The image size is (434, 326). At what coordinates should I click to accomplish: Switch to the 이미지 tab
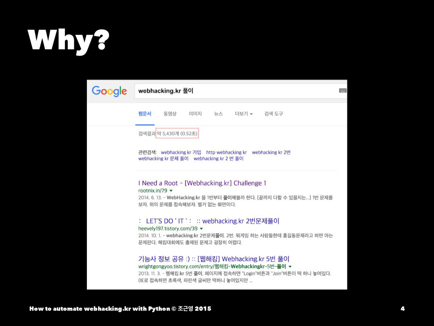click(x=195, y=114)
